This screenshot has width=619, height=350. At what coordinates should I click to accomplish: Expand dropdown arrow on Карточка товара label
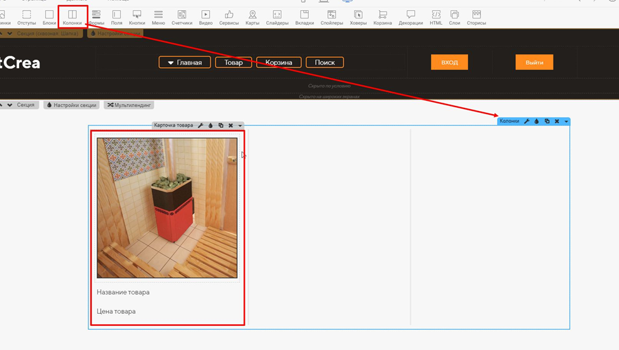(x=240, y=126)
